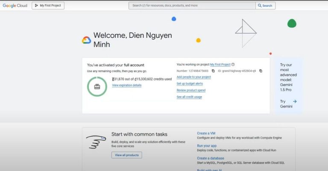The image size is (328, 171).
Task: Copy the project ID grand-highway
Action: 261,71
